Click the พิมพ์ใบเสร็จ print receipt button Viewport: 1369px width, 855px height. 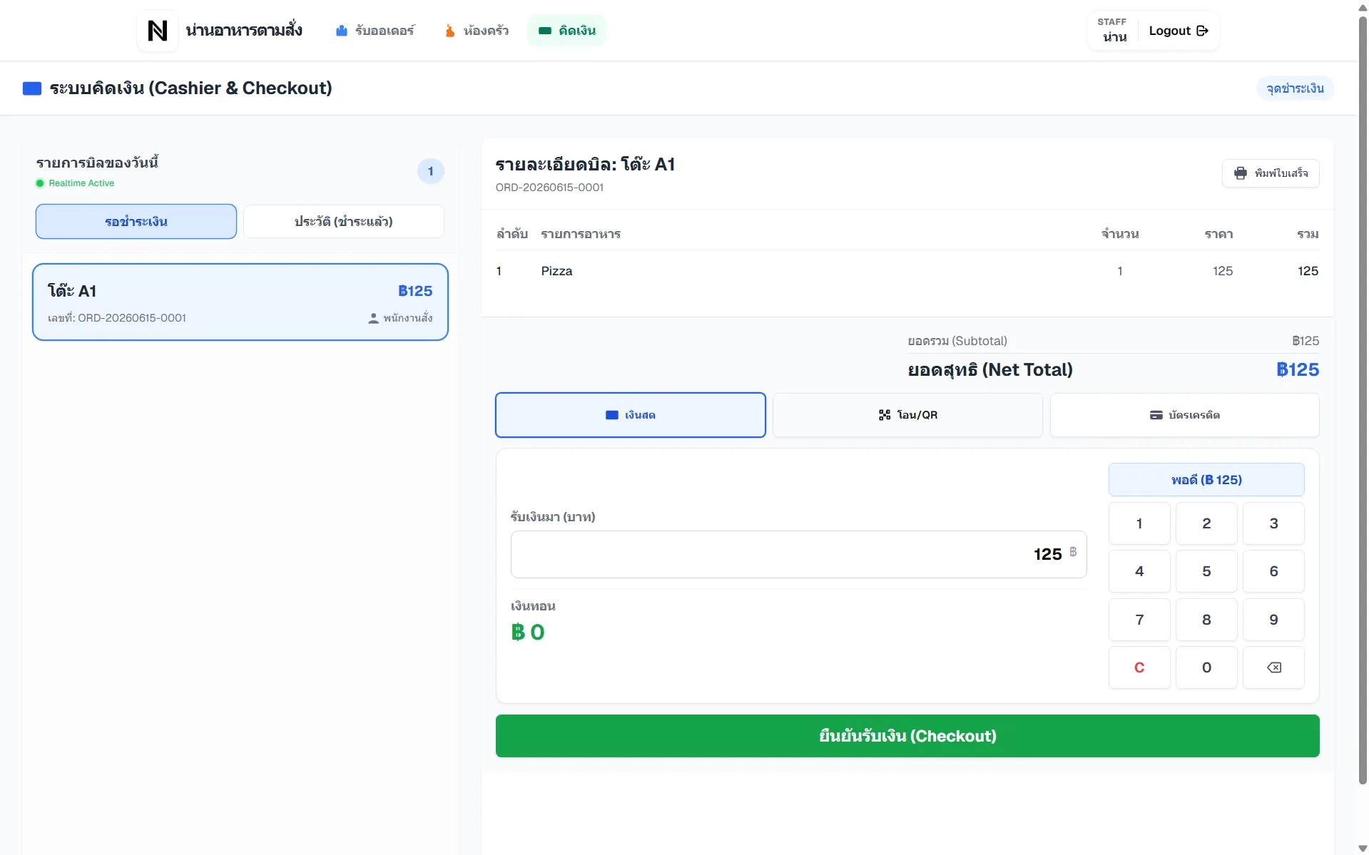1271,173
